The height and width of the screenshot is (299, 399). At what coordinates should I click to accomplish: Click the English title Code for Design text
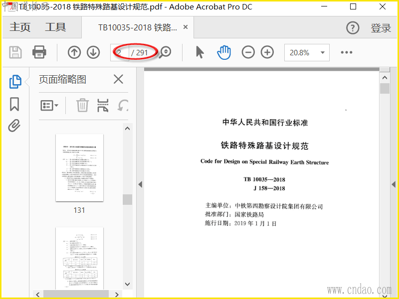tap(265, 161)
